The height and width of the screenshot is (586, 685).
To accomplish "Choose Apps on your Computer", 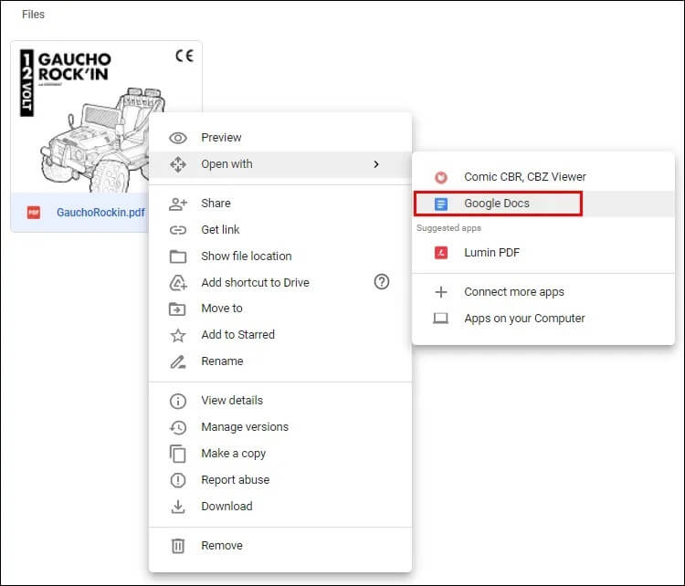I will pyautogui.click(x=543, y=319).
